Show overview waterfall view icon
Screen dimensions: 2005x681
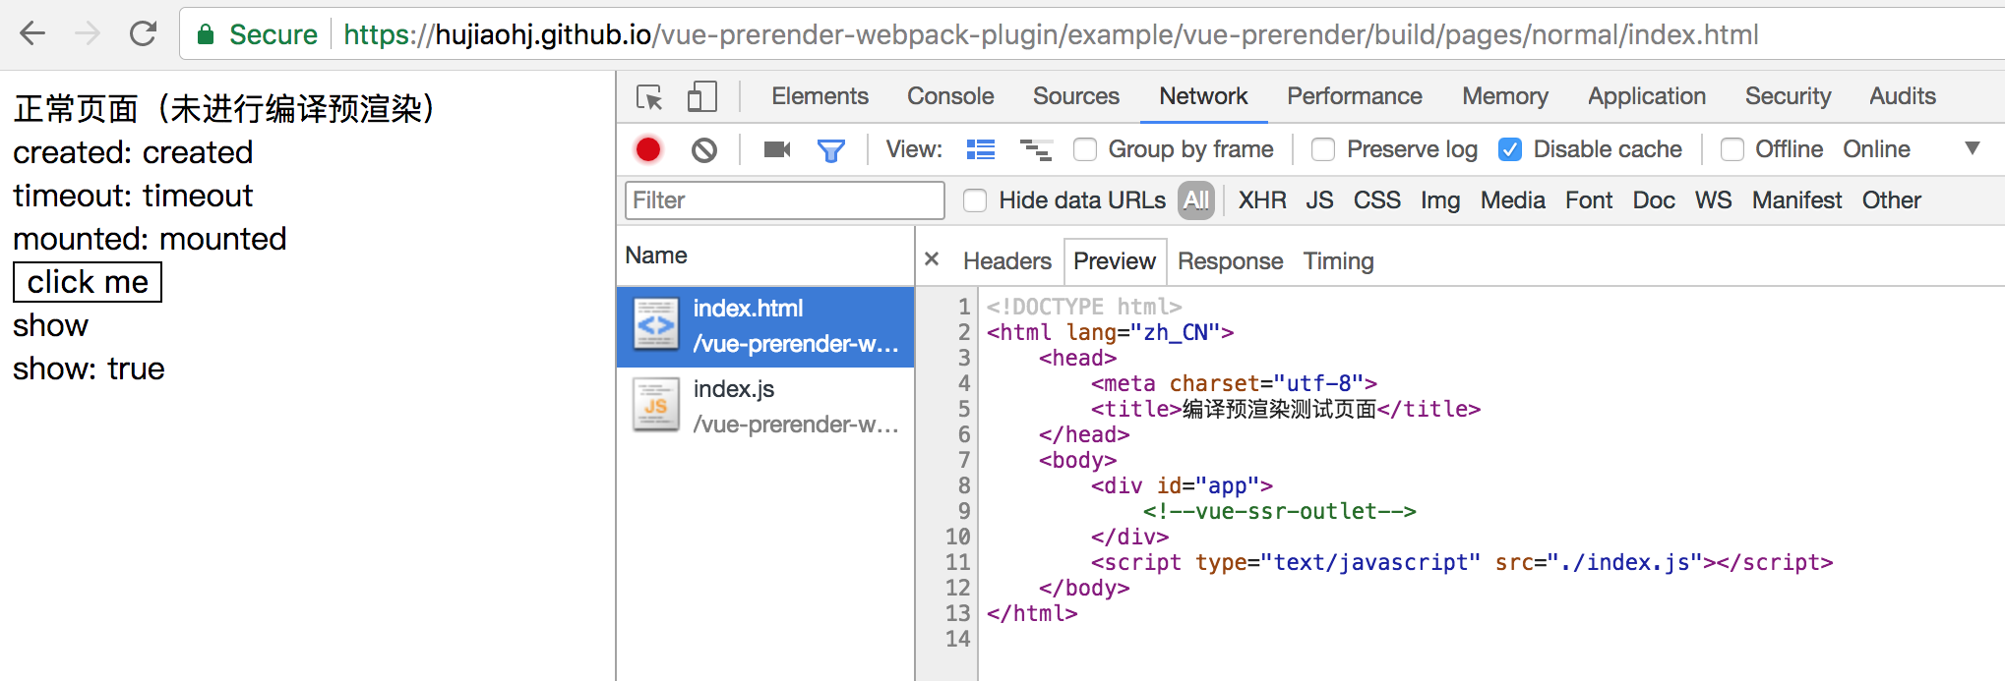click(x=1036, y=149)
